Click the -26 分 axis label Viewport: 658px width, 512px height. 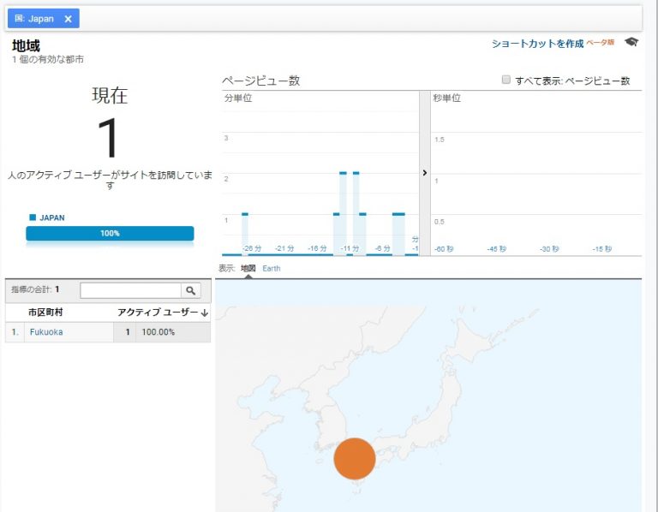click(x=252, y=248)
